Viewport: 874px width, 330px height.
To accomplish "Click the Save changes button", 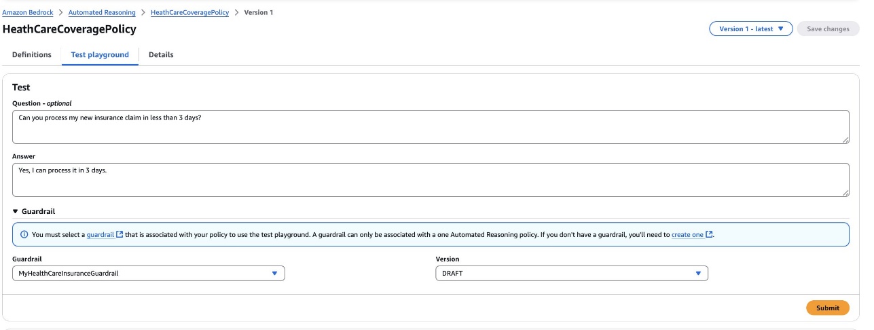I will (x=828, y=29).
